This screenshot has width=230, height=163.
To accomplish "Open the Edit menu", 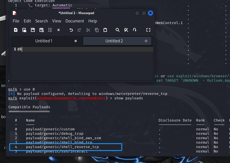I will click(x=27, y=21).
